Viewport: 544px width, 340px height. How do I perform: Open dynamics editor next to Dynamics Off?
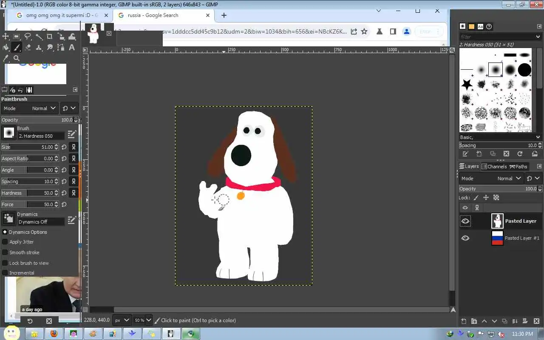[72, 220]
